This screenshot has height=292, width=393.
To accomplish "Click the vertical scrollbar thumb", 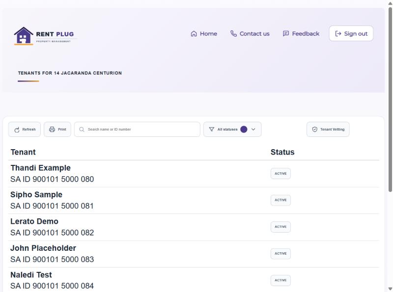I will coord(390,100).
